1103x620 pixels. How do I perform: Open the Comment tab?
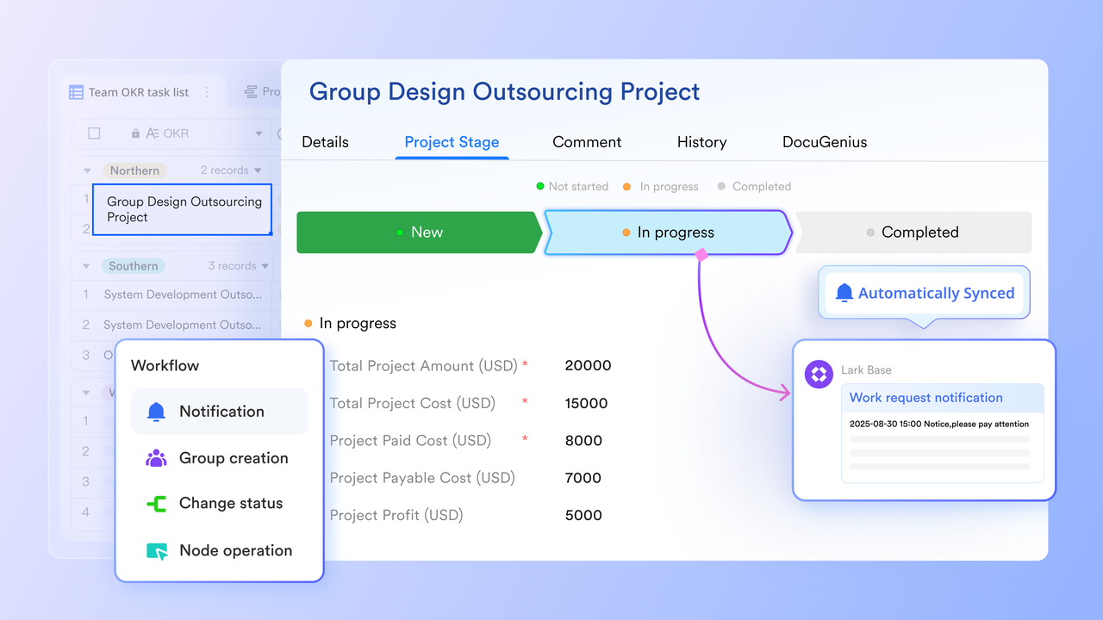(x=587, y=142)
